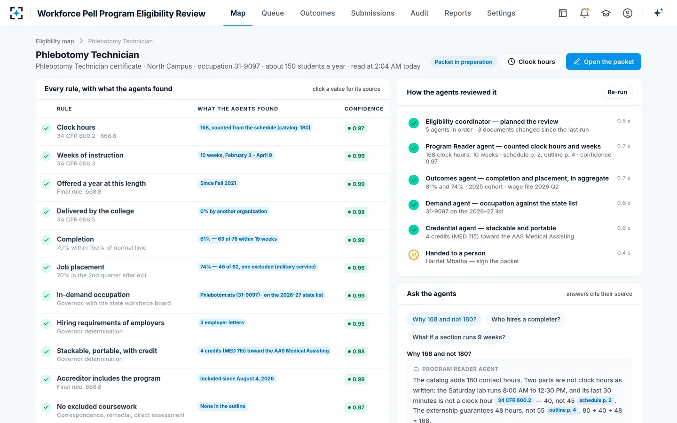
Task: Open source for '10 weeks, February 3 – April 9'
Action: [x=236, y=155]
